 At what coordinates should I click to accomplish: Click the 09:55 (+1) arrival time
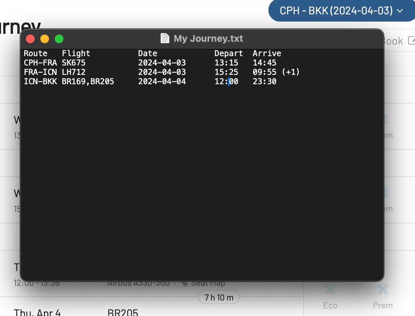(x=276, y=72)
